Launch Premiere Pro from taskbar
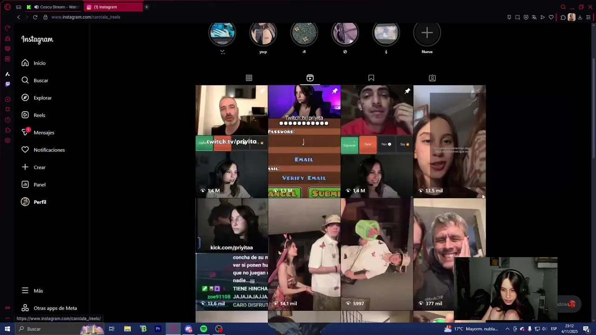The width and height of the screenshot is (596, 335). click(158, 329)
